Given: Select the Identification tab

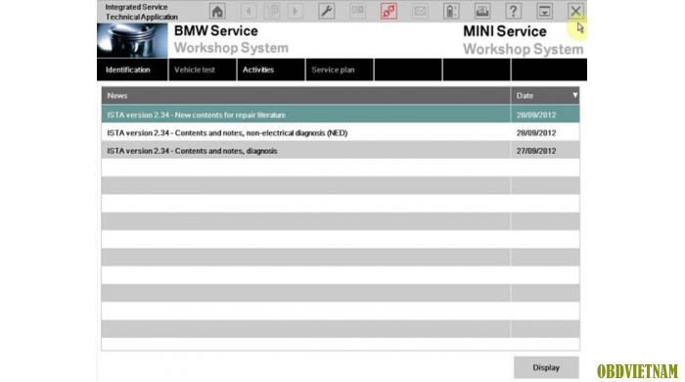Looking at the screenshot, I should [x=132, y=70].
